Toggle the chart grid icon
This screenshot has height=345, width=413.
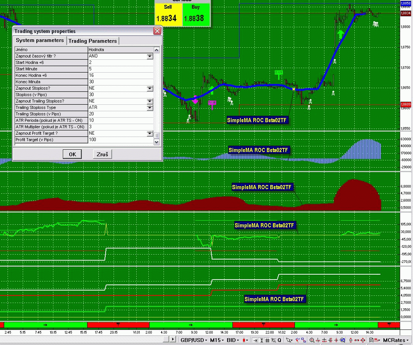pos(267,340)
